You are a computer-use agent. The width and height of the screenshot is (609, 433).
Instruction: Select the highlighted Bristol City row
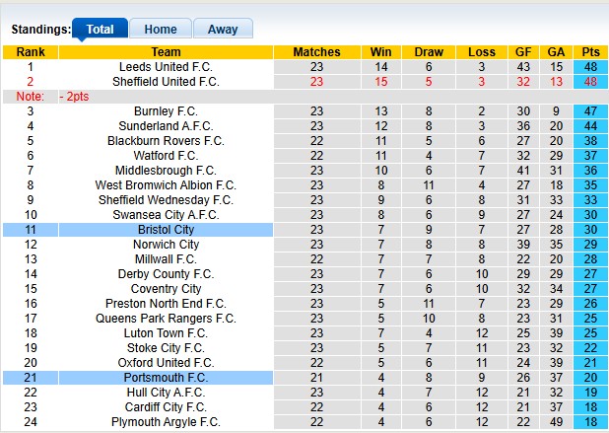[166, 230]
